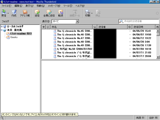160x120 pixels.
Task: Click 全員に返信 (Reply All) button
Action: pos(49,13)
